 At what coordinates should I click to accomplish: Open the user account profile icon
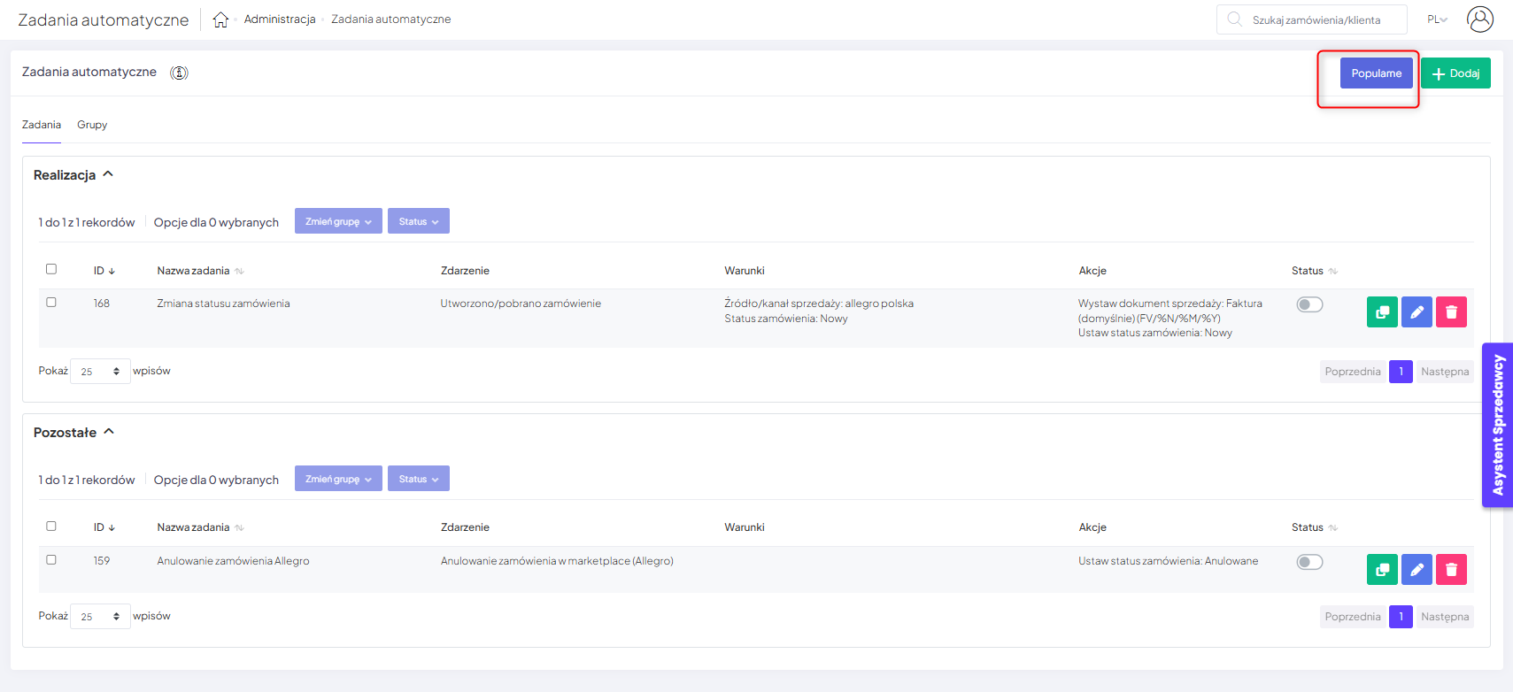tap(1479, 19)
